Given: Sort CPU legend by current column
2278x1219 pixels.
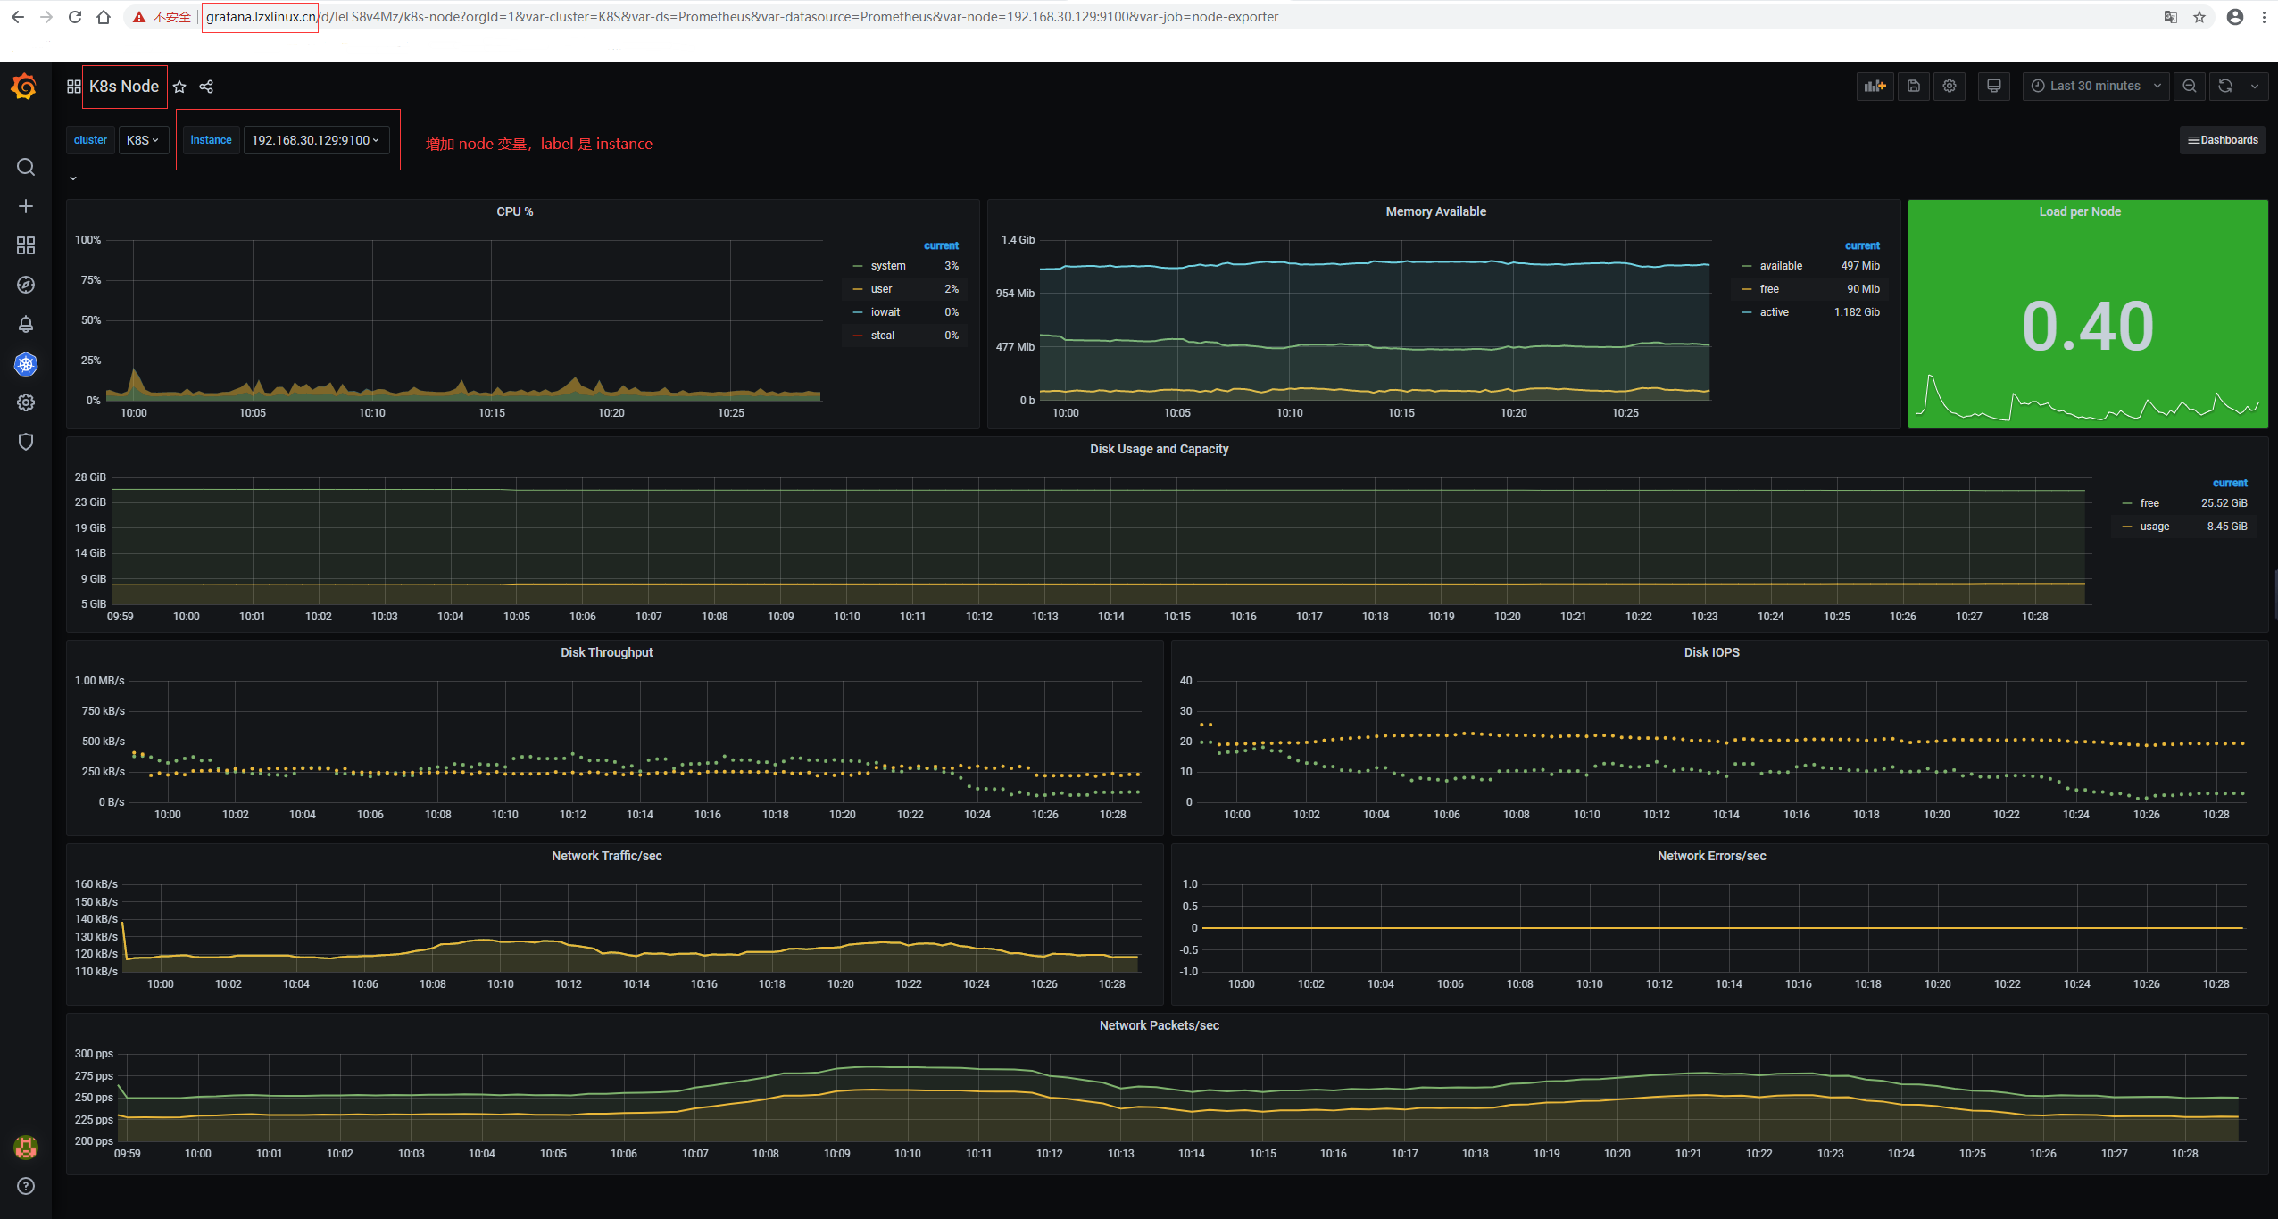Looking at the screenshot, I should coord(941,245).
